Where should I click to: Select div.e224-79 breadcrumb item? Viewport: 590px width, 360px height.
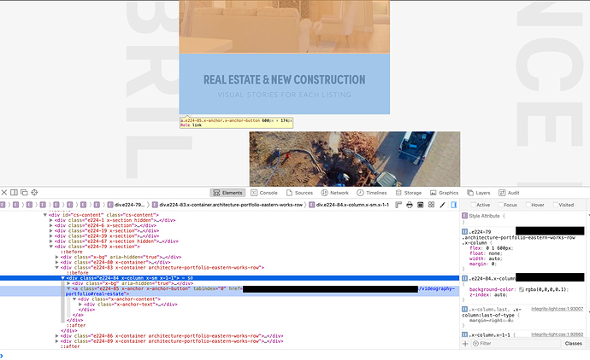pyautogui.click(x=126, y=205)
